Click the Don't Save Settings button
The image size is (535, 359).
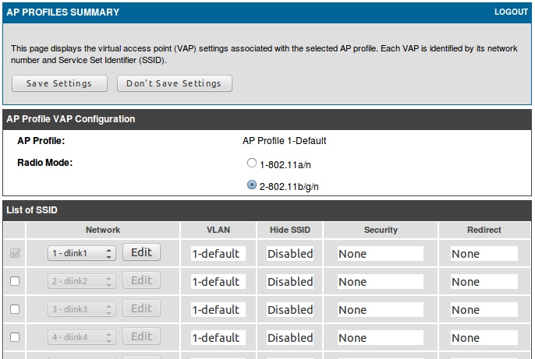point(174,83)
